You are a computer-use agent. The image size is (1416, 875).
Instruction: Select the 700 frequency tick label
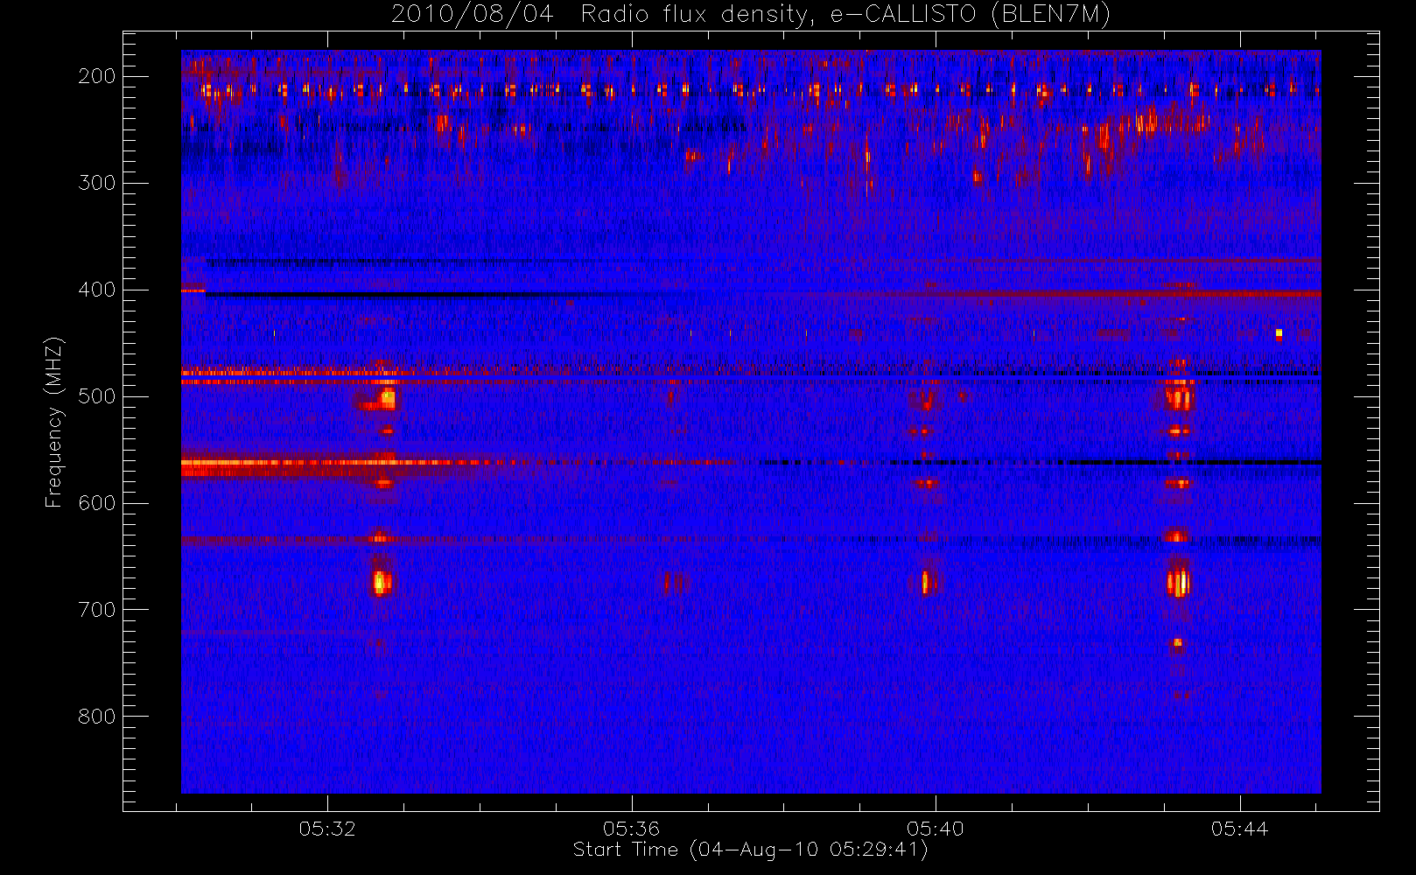pyautogui.click(x=97, y=610)
